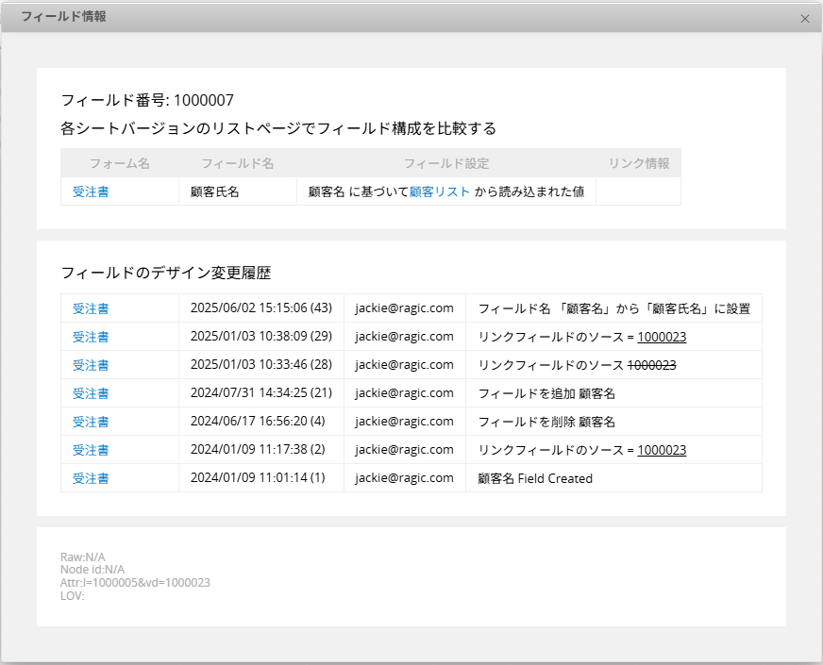Image resolution: width=823 pixels, height=665 pixels.
Task: Click 受注書 in the 2025/01/03 10:33:46 row
Action: tap(91, 365)
